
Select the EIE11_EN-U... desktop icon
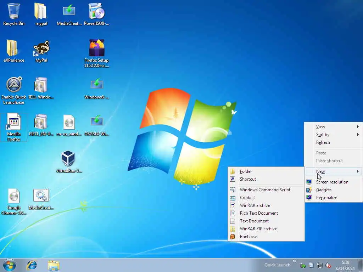41,125
